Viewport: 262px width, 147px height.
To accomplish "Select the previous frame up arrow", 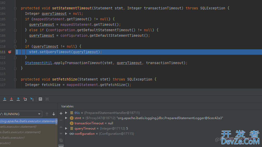I will (47, 114).
